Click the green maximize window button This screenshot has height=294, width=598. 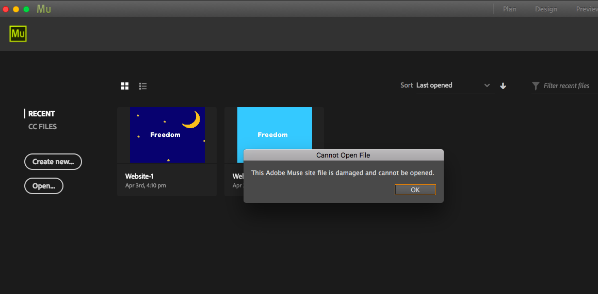pyautogui.click(x=26, y=9)
